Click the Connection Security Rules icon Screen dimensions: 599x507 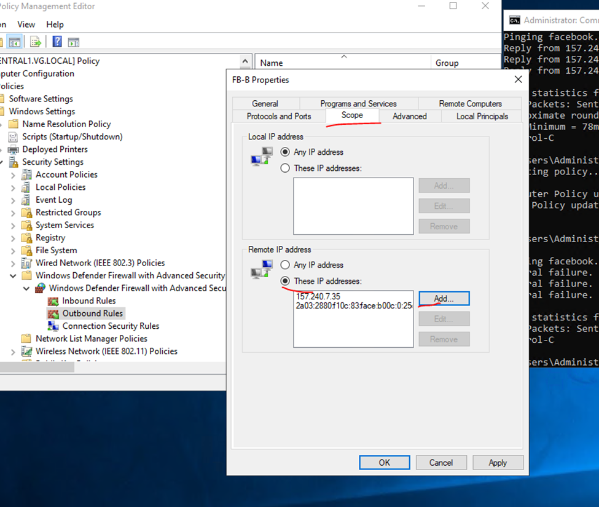tap(53, 326)
